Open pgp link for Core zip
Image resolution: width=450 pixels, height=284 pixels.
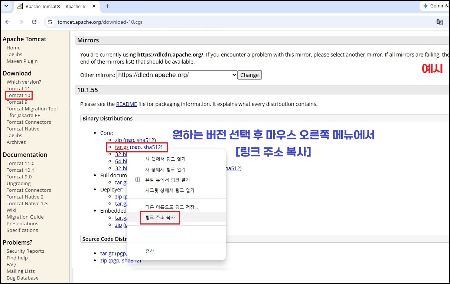coord(130,140)
